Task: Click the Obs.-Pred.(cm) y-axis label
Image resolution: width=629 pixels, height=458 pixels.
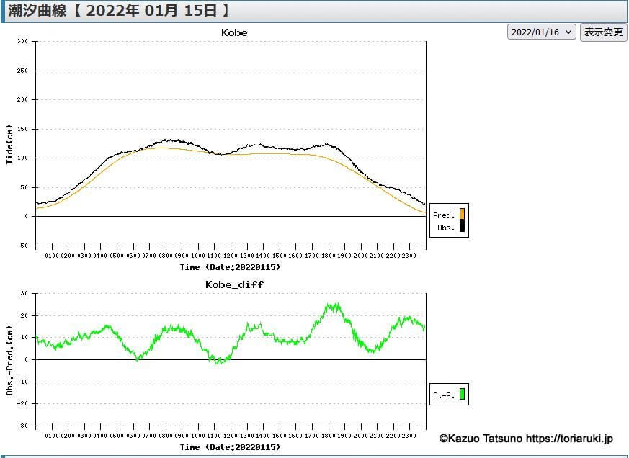Action: [9, 358]
